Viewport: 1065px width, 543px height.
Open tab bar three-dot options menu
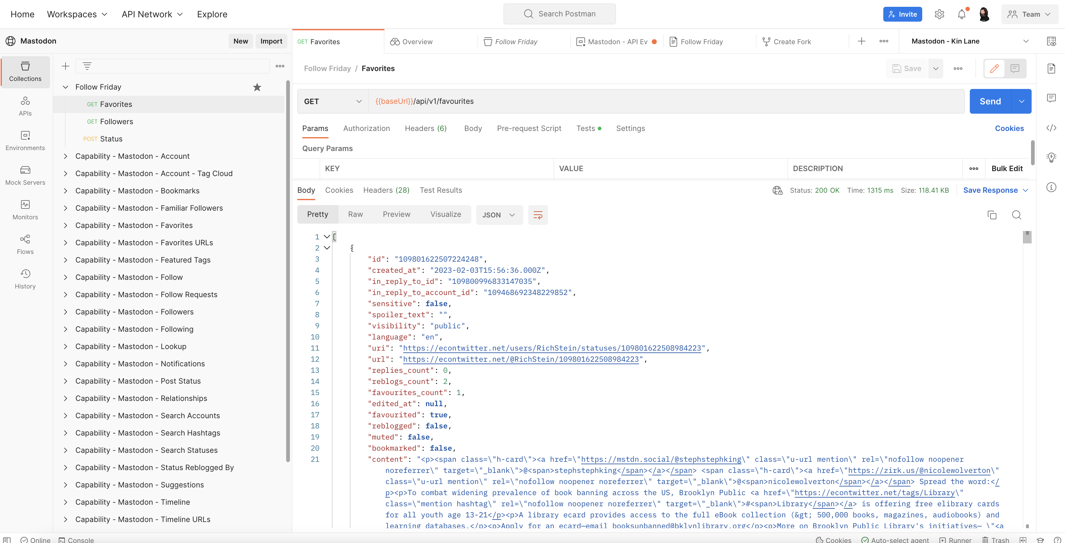click(884, 41)
